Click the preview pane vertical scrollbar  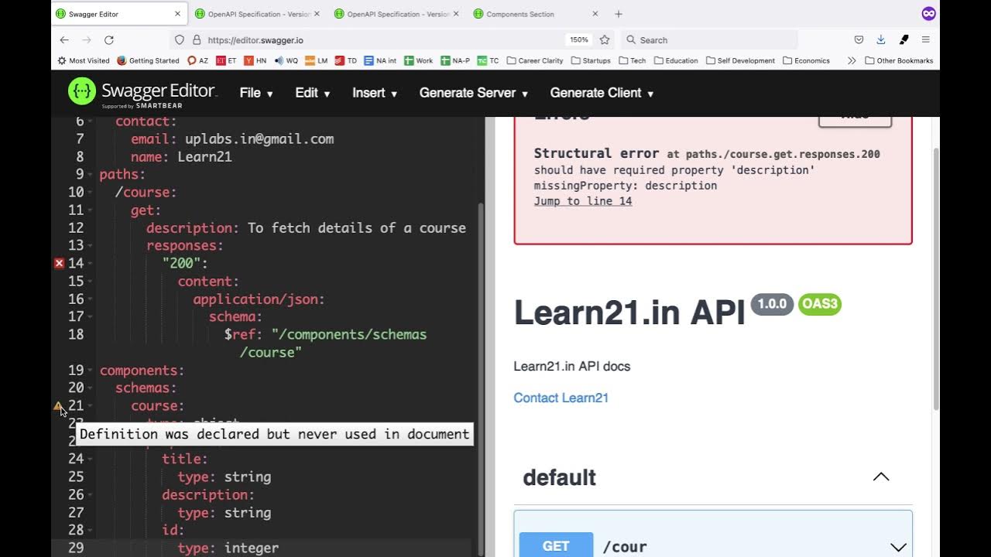934,278
